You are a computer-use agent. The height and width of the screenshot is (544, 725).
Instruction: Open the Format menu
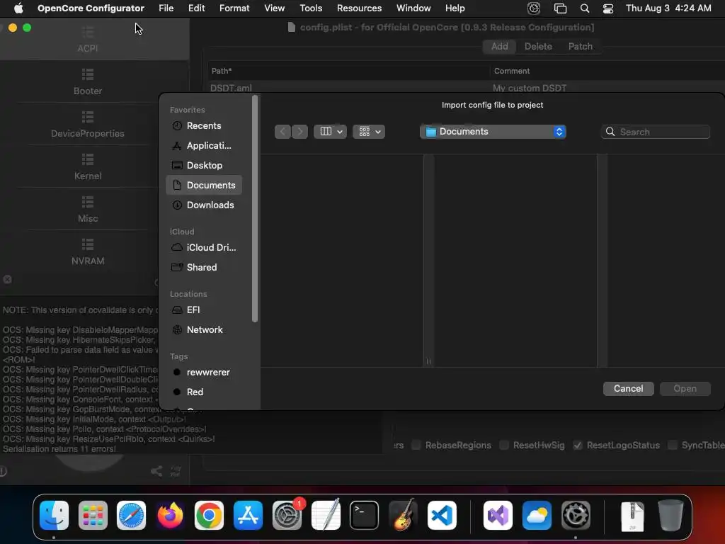point(234,8)
